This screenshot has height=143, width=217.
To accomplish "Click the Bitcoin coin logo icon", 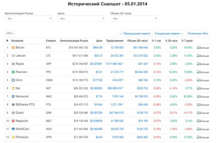I will click(13, 47).
